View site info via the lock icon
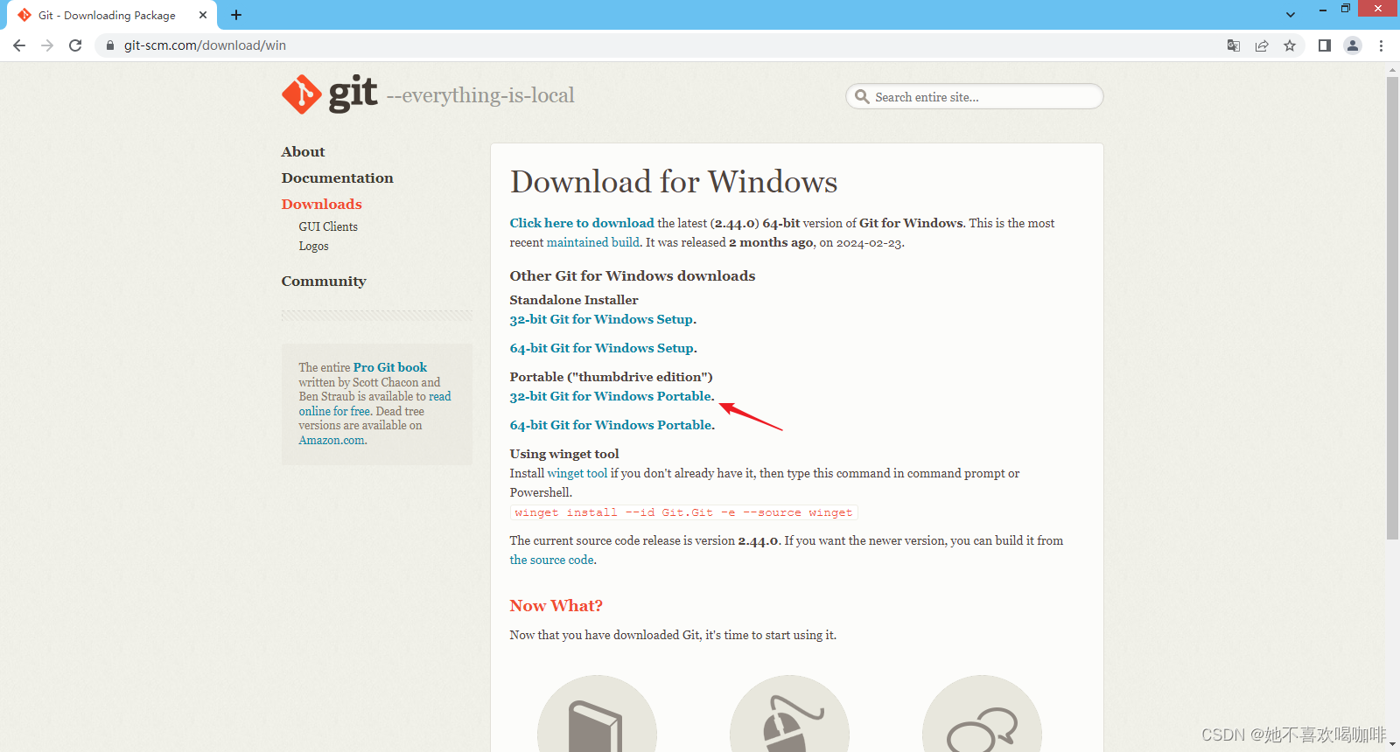 point(110,45)
